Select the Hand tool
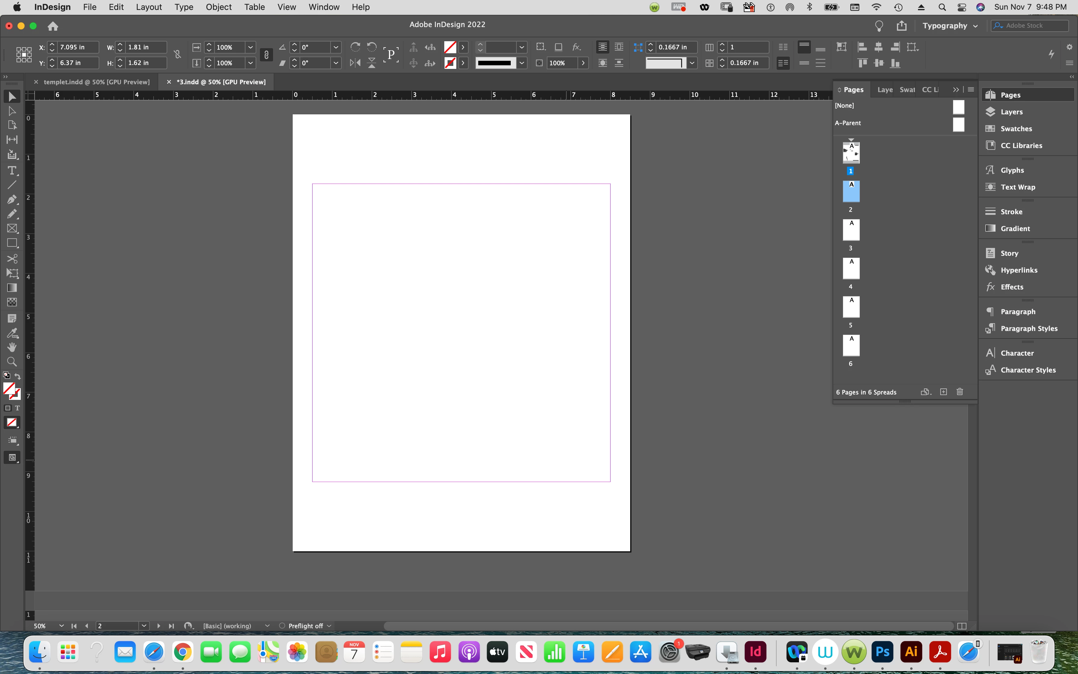Viewport: 1078px width, 674px height. click(x=12, y=347)
